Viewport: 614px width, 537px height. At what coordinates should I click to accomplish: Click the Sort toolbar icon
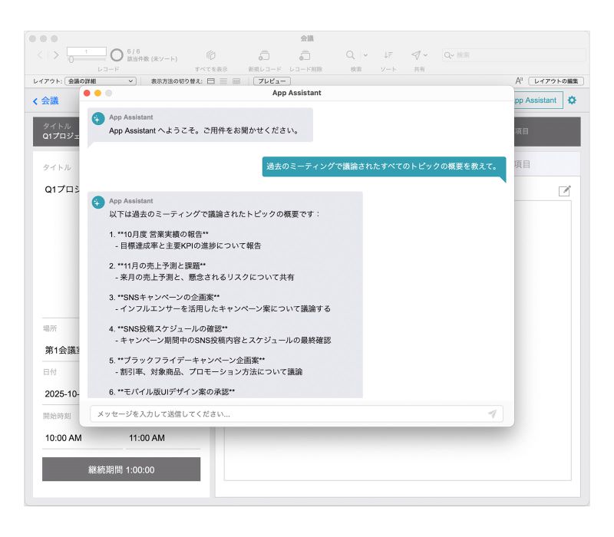388,55
